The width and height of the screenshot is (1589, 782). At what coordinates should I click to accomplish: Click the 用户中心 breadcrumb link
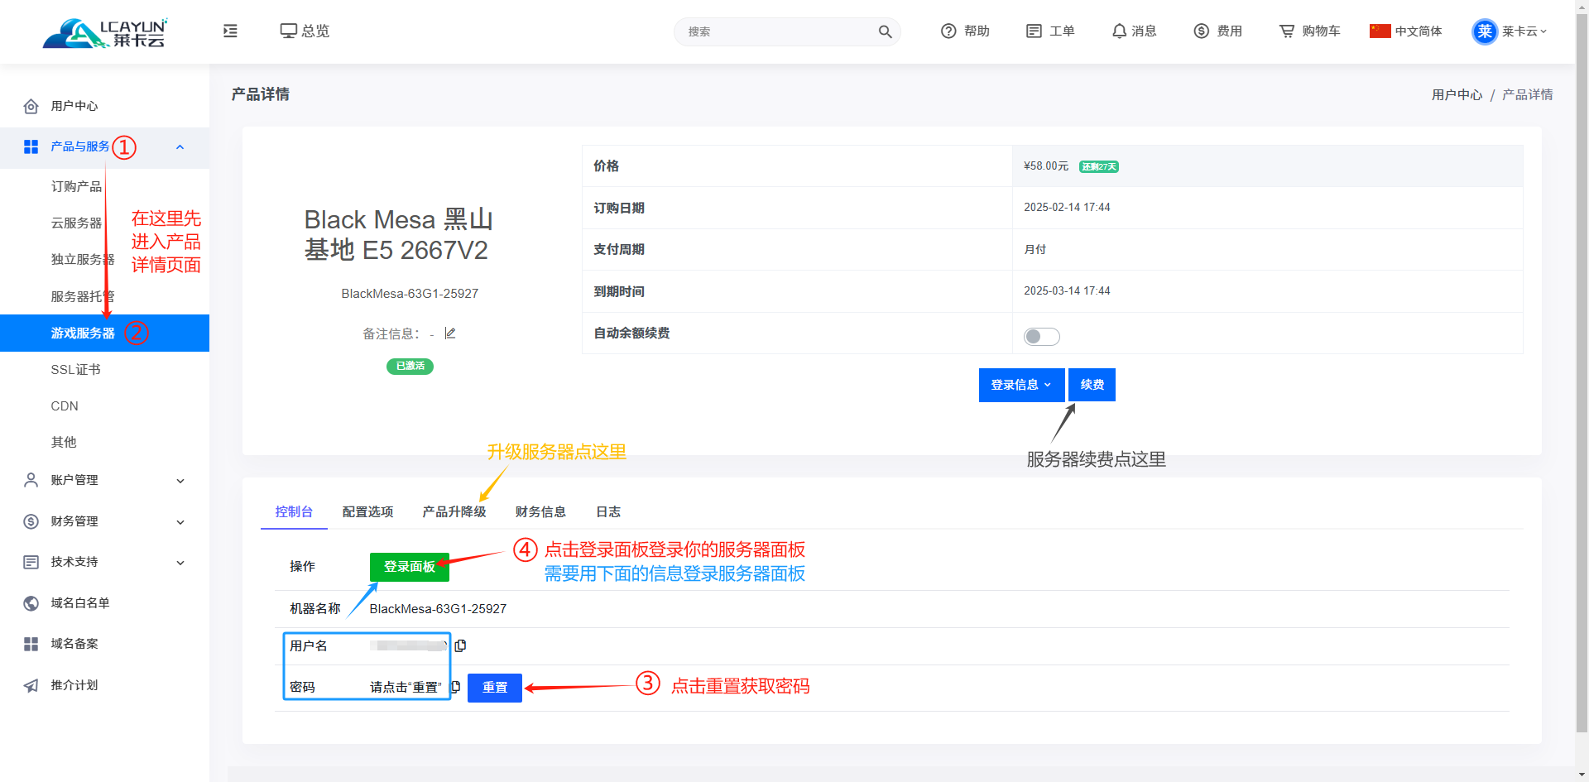click(x=1457, y=94)
